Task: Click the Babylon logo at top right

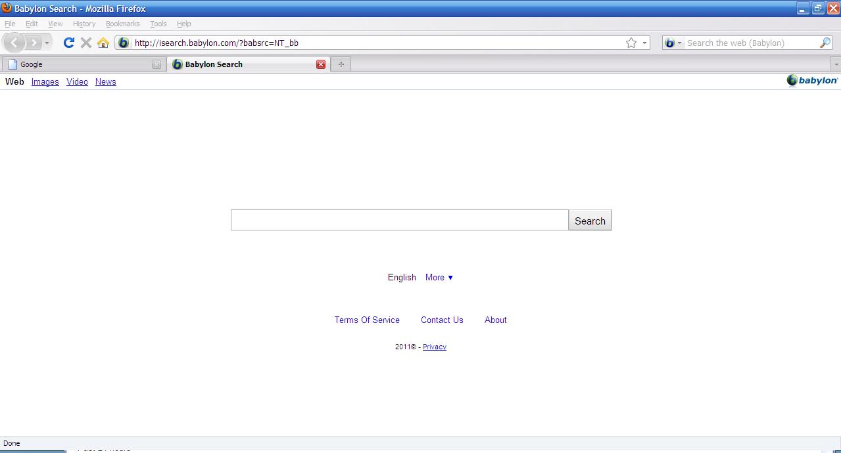Action: tap(812, 81)
